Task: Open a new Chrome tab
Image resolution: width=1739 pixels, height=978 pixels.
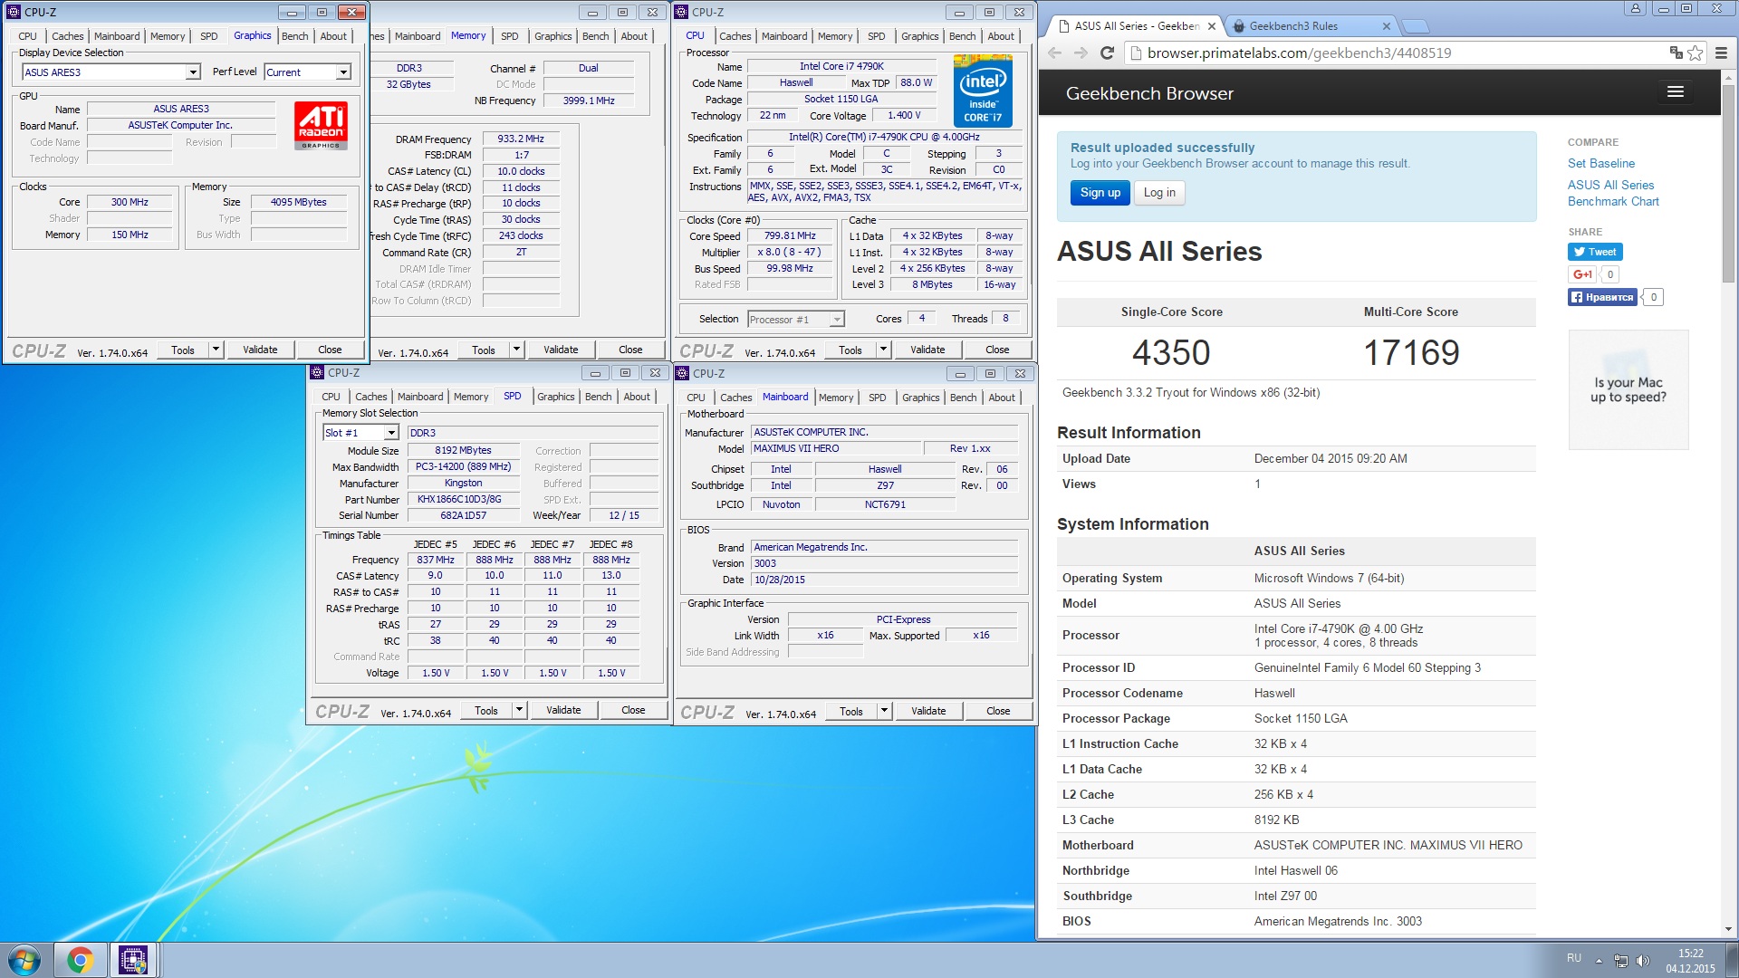Action: click(x=1416, y=26)
